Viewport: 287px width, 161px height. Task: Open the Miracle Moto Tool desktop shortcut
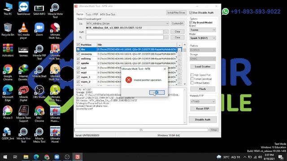click(55, 10)
